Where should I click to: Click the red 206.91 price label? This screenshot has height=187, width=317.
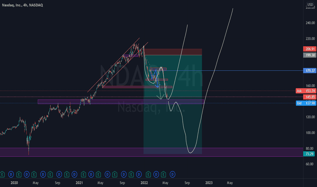coord(310,49)
